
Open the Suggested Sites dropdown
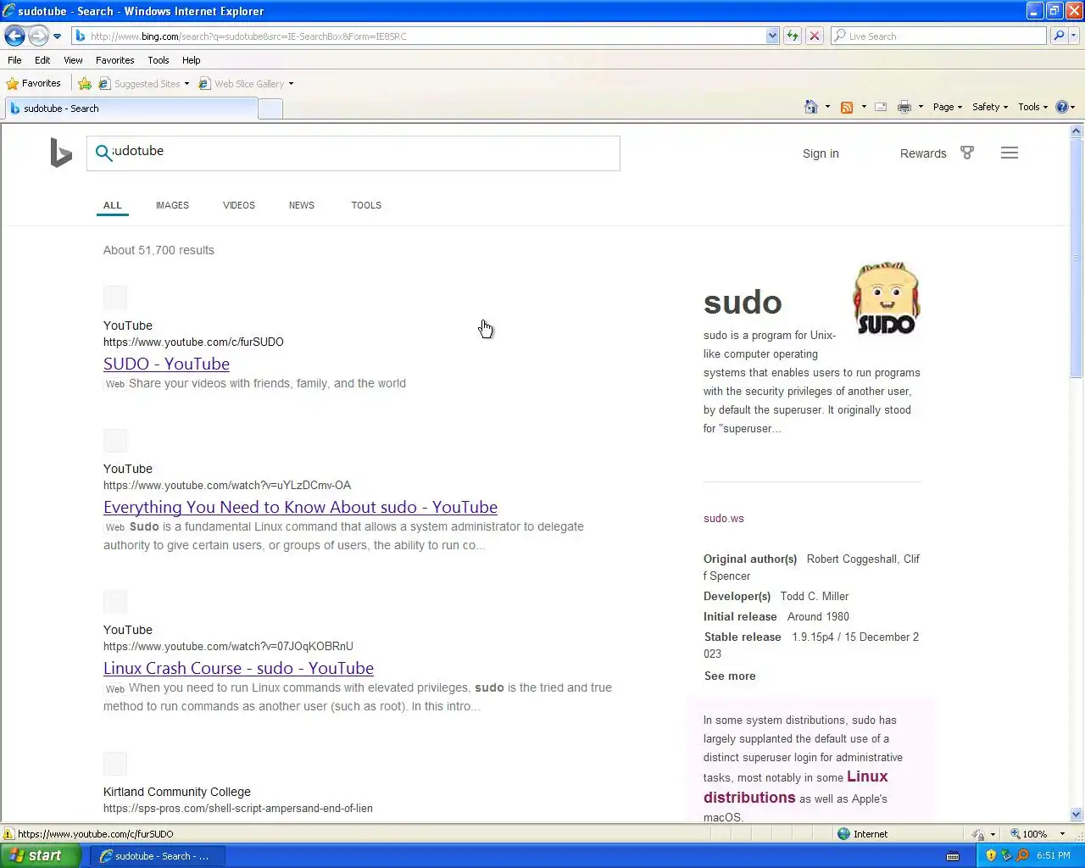pos(144,84)
